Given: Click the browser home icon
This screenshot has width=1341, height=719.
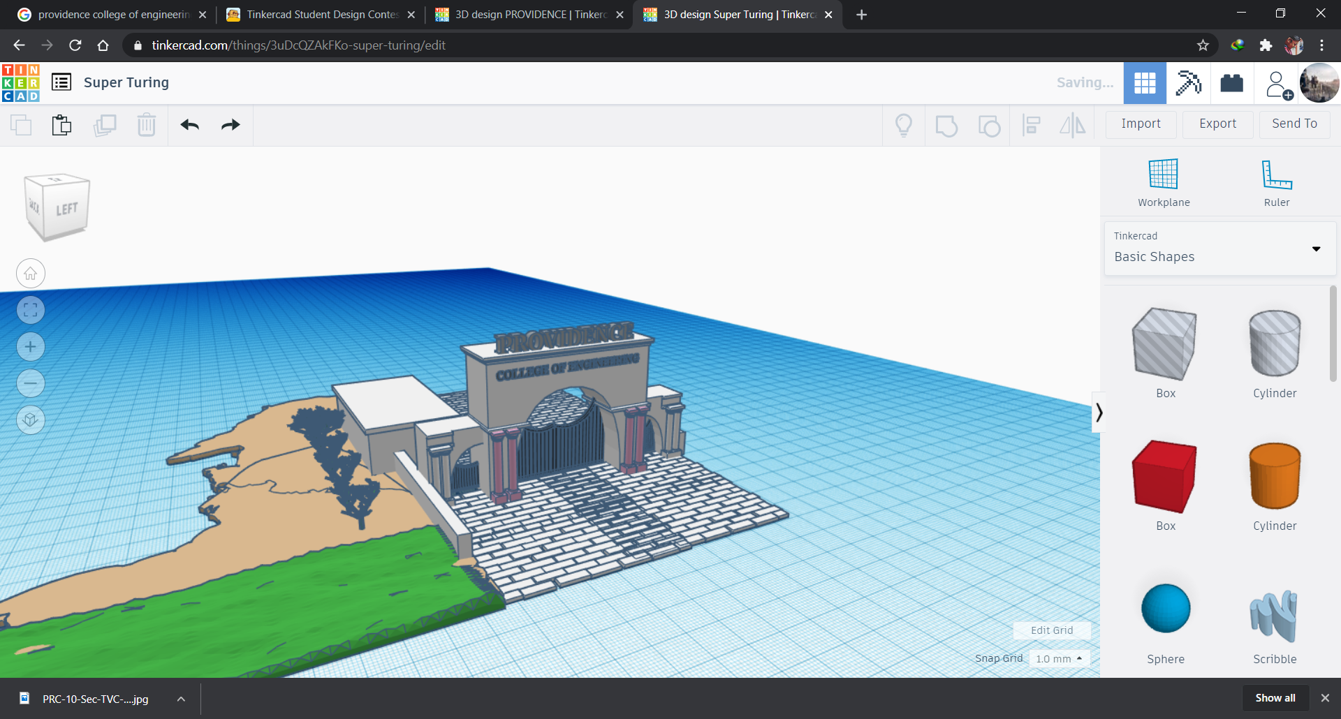Looking at the screenshot, I should pyautogui.click(x=103, y=45).
